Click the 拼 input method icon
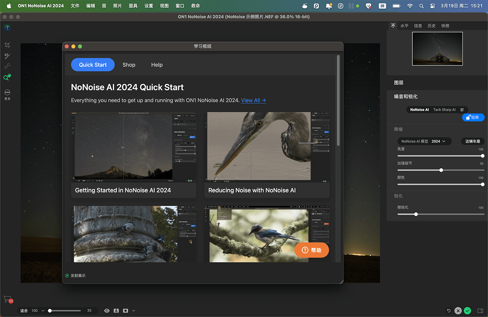 (382, 6)
